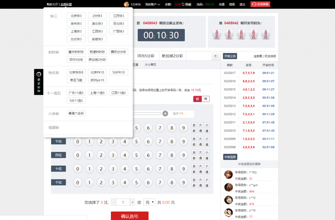Click the user avatar next to 123456
Image resolution: width=335 pixels, height=220 pixels.
[x=126, y=4]
